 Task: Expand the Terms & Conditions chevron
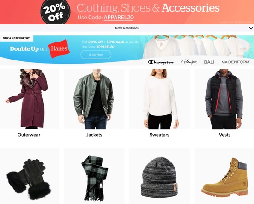coord(251,28)
